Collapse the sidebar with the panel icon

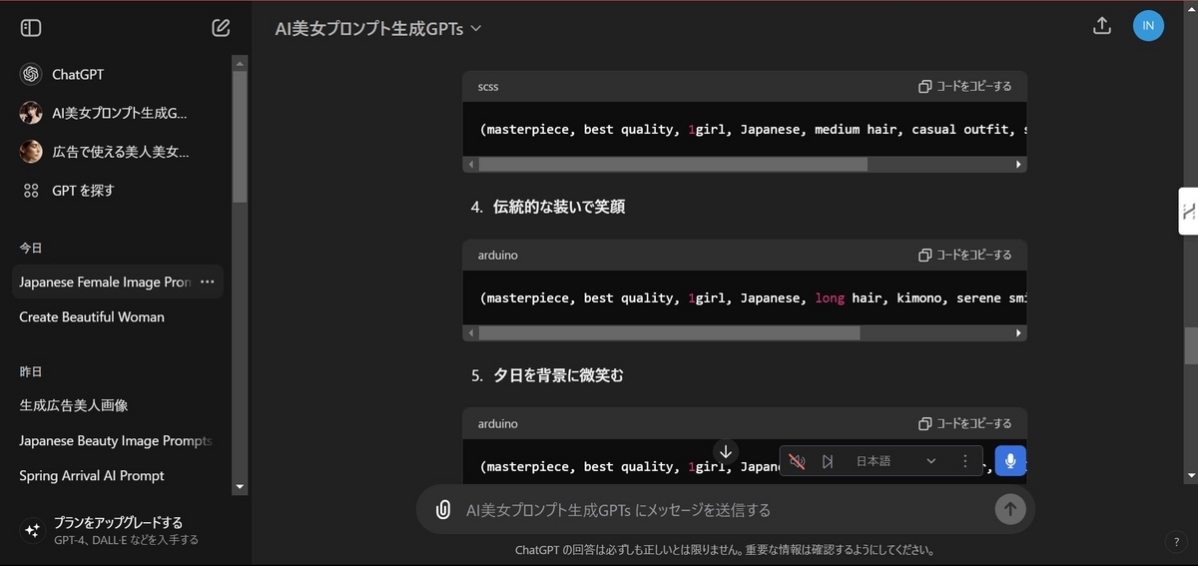pyautogui.click(x=31, y=28)
